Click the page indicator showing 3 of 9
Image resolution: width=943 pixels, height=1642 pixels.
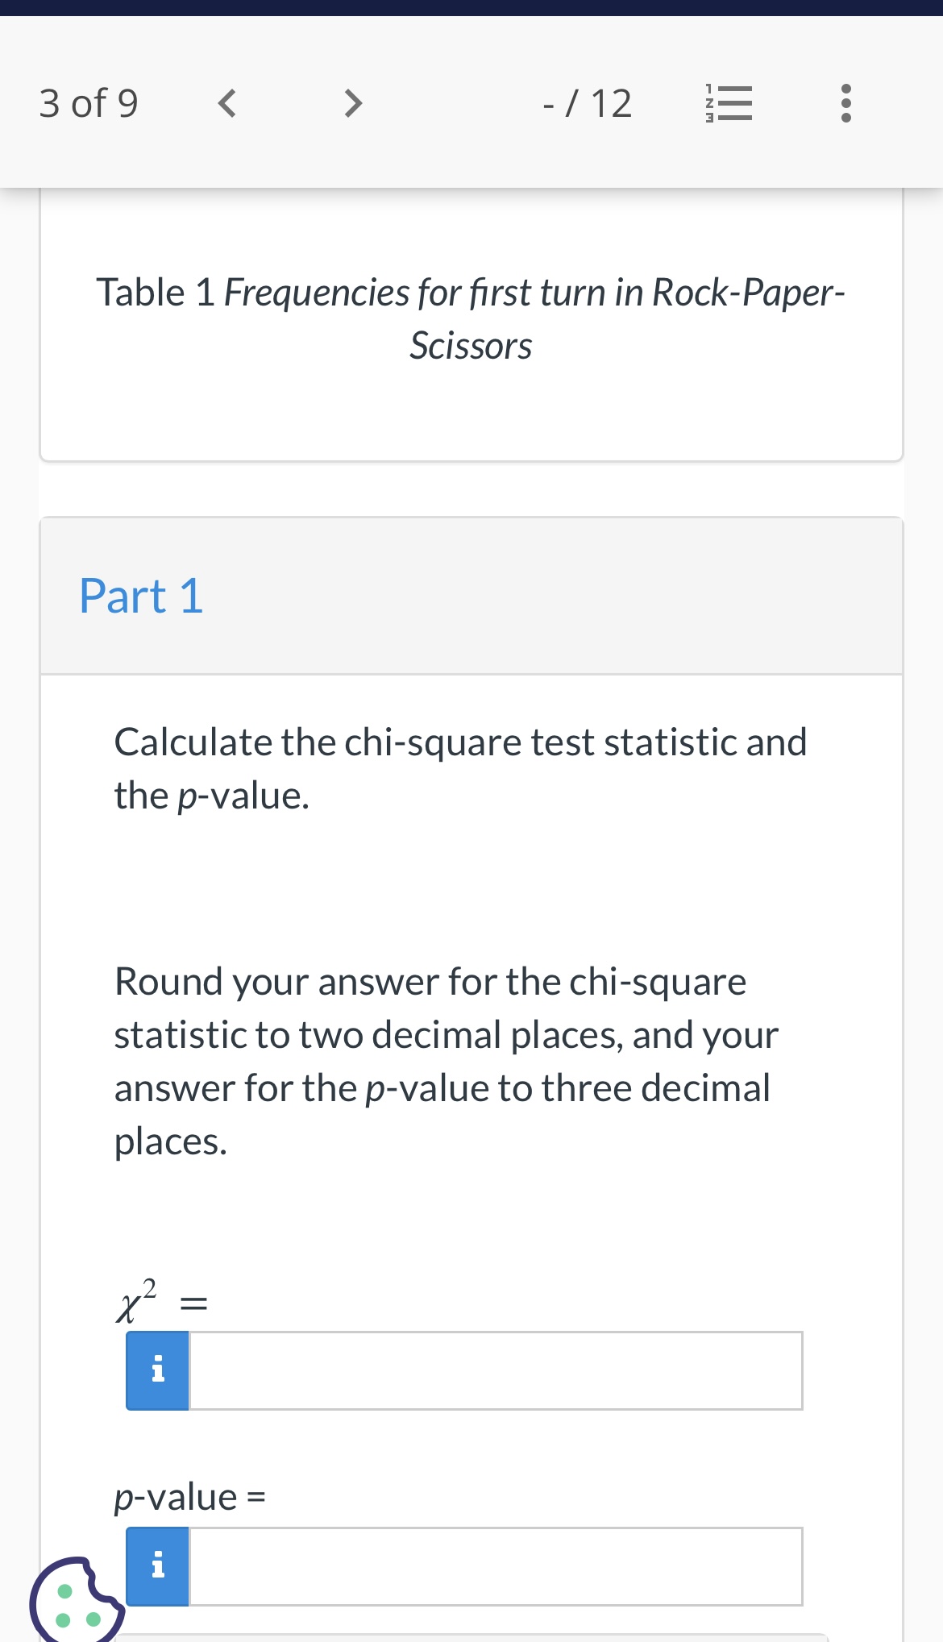point(89,102)
